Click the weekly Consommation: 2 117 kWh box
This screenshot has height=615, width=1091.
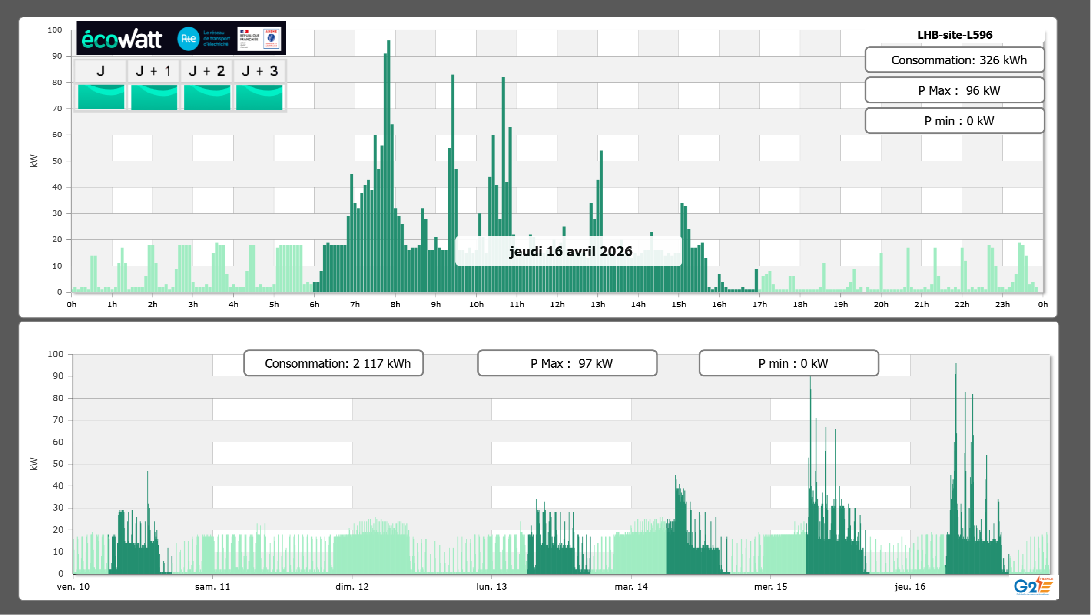click(x=333, y=363)
